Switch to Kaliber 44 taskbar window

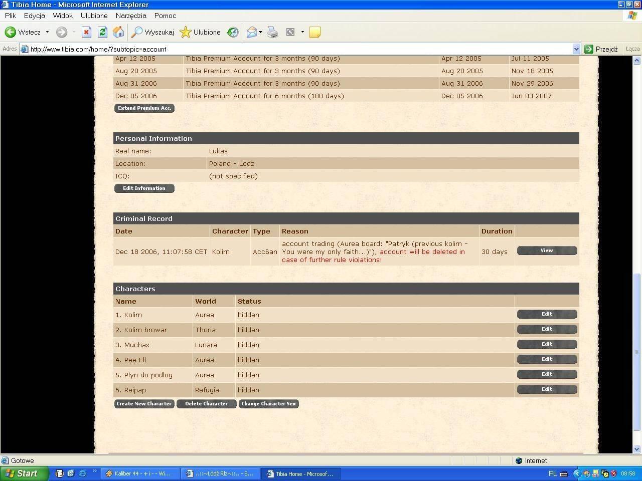[140, 473]
